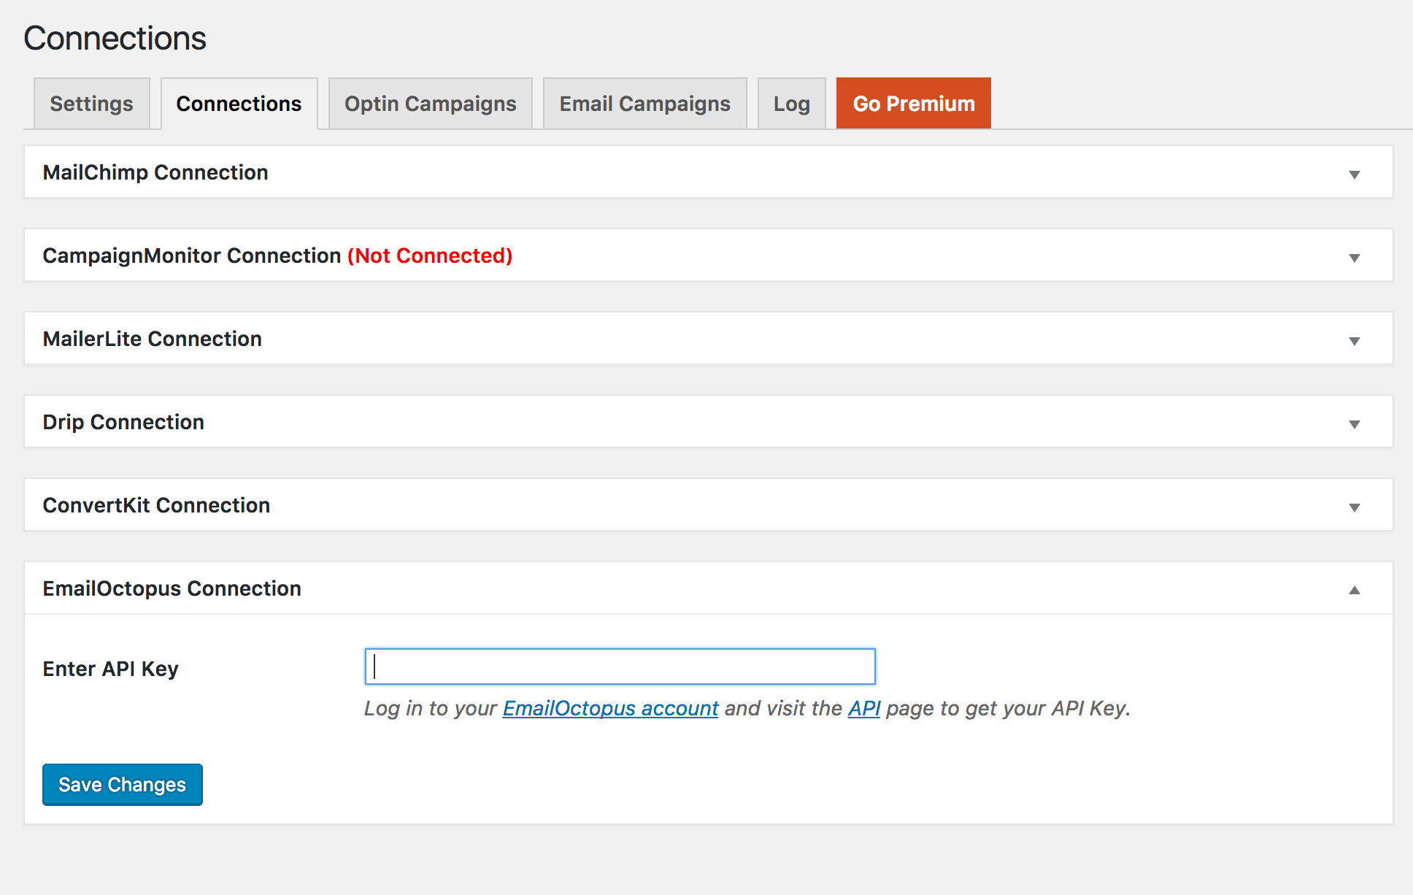1413x895 pixels.
Task: Click the red Not Connected status
Action: [429, 256]
